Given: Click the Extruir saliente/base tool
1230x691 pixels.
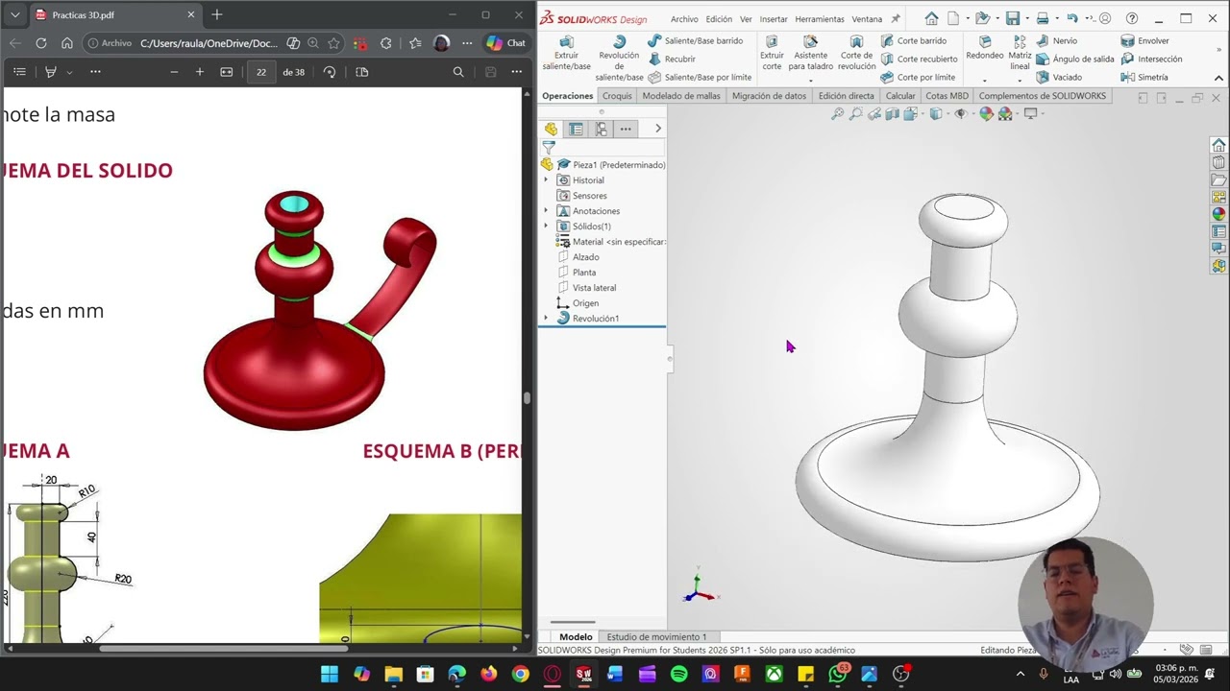Looking at the screenshot, I should 566,54.
